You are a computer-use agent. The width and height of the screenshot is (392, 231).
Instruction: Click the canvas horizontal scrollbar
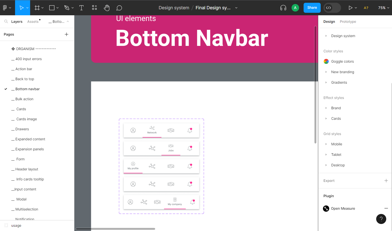pyautogui.click(x=116, y=229)
